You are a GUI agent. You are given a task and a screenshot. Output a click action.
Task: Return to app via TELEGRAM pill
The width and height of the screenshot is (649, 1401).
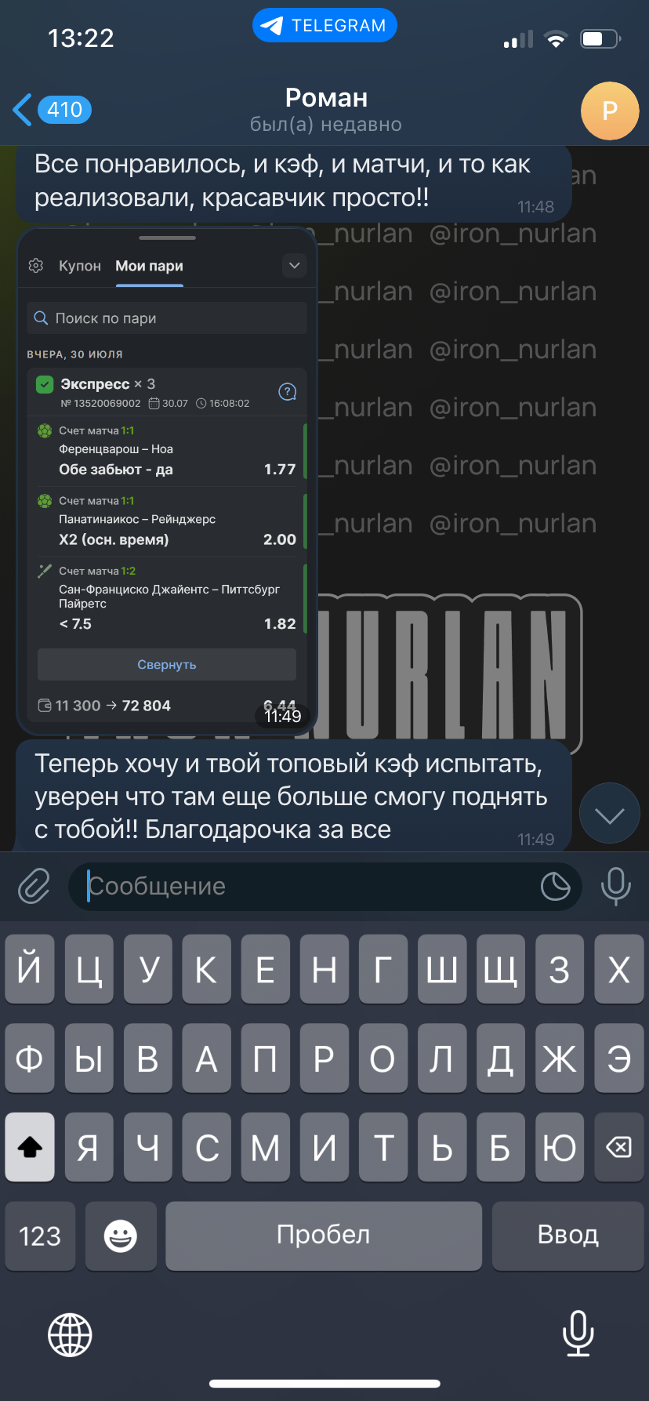324,26
